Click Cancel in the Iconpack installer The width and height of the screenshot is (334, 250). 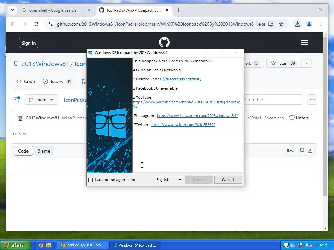[x=228, y=180]
